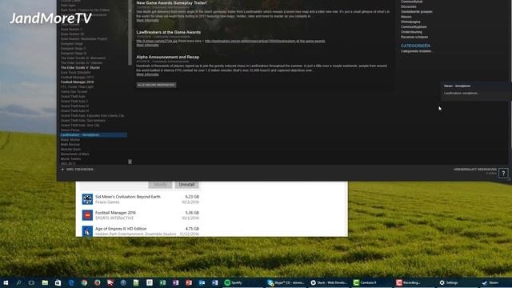The width and height of the screenshot is (512, 288).
Task: Click Football Manager 2016 row in Settings
Action: [x=141, y=215]
